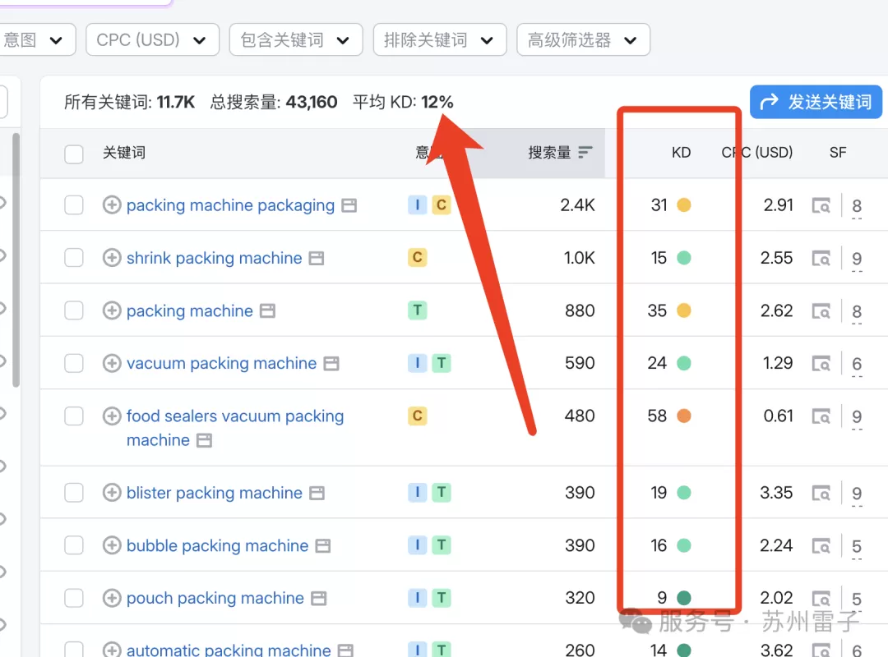View SERP features icon in 0.61 CPC row

(x=821, y=416)
